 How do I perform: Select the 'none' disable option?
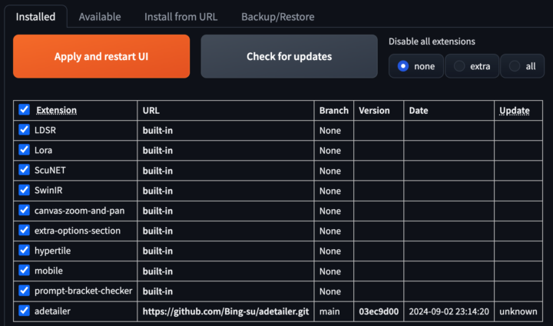tap(403, 66)
